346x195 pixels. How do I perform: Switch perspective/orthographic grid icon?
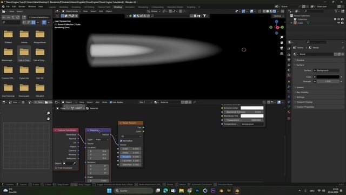pos(282,54)
